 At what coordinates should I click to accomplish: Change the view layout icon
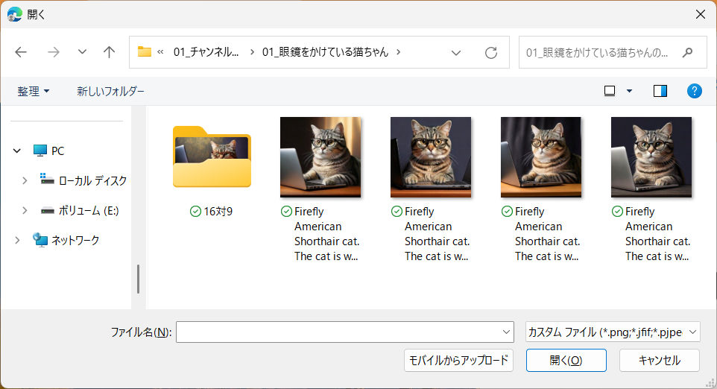pyautogui.click(x=610, y=91)
